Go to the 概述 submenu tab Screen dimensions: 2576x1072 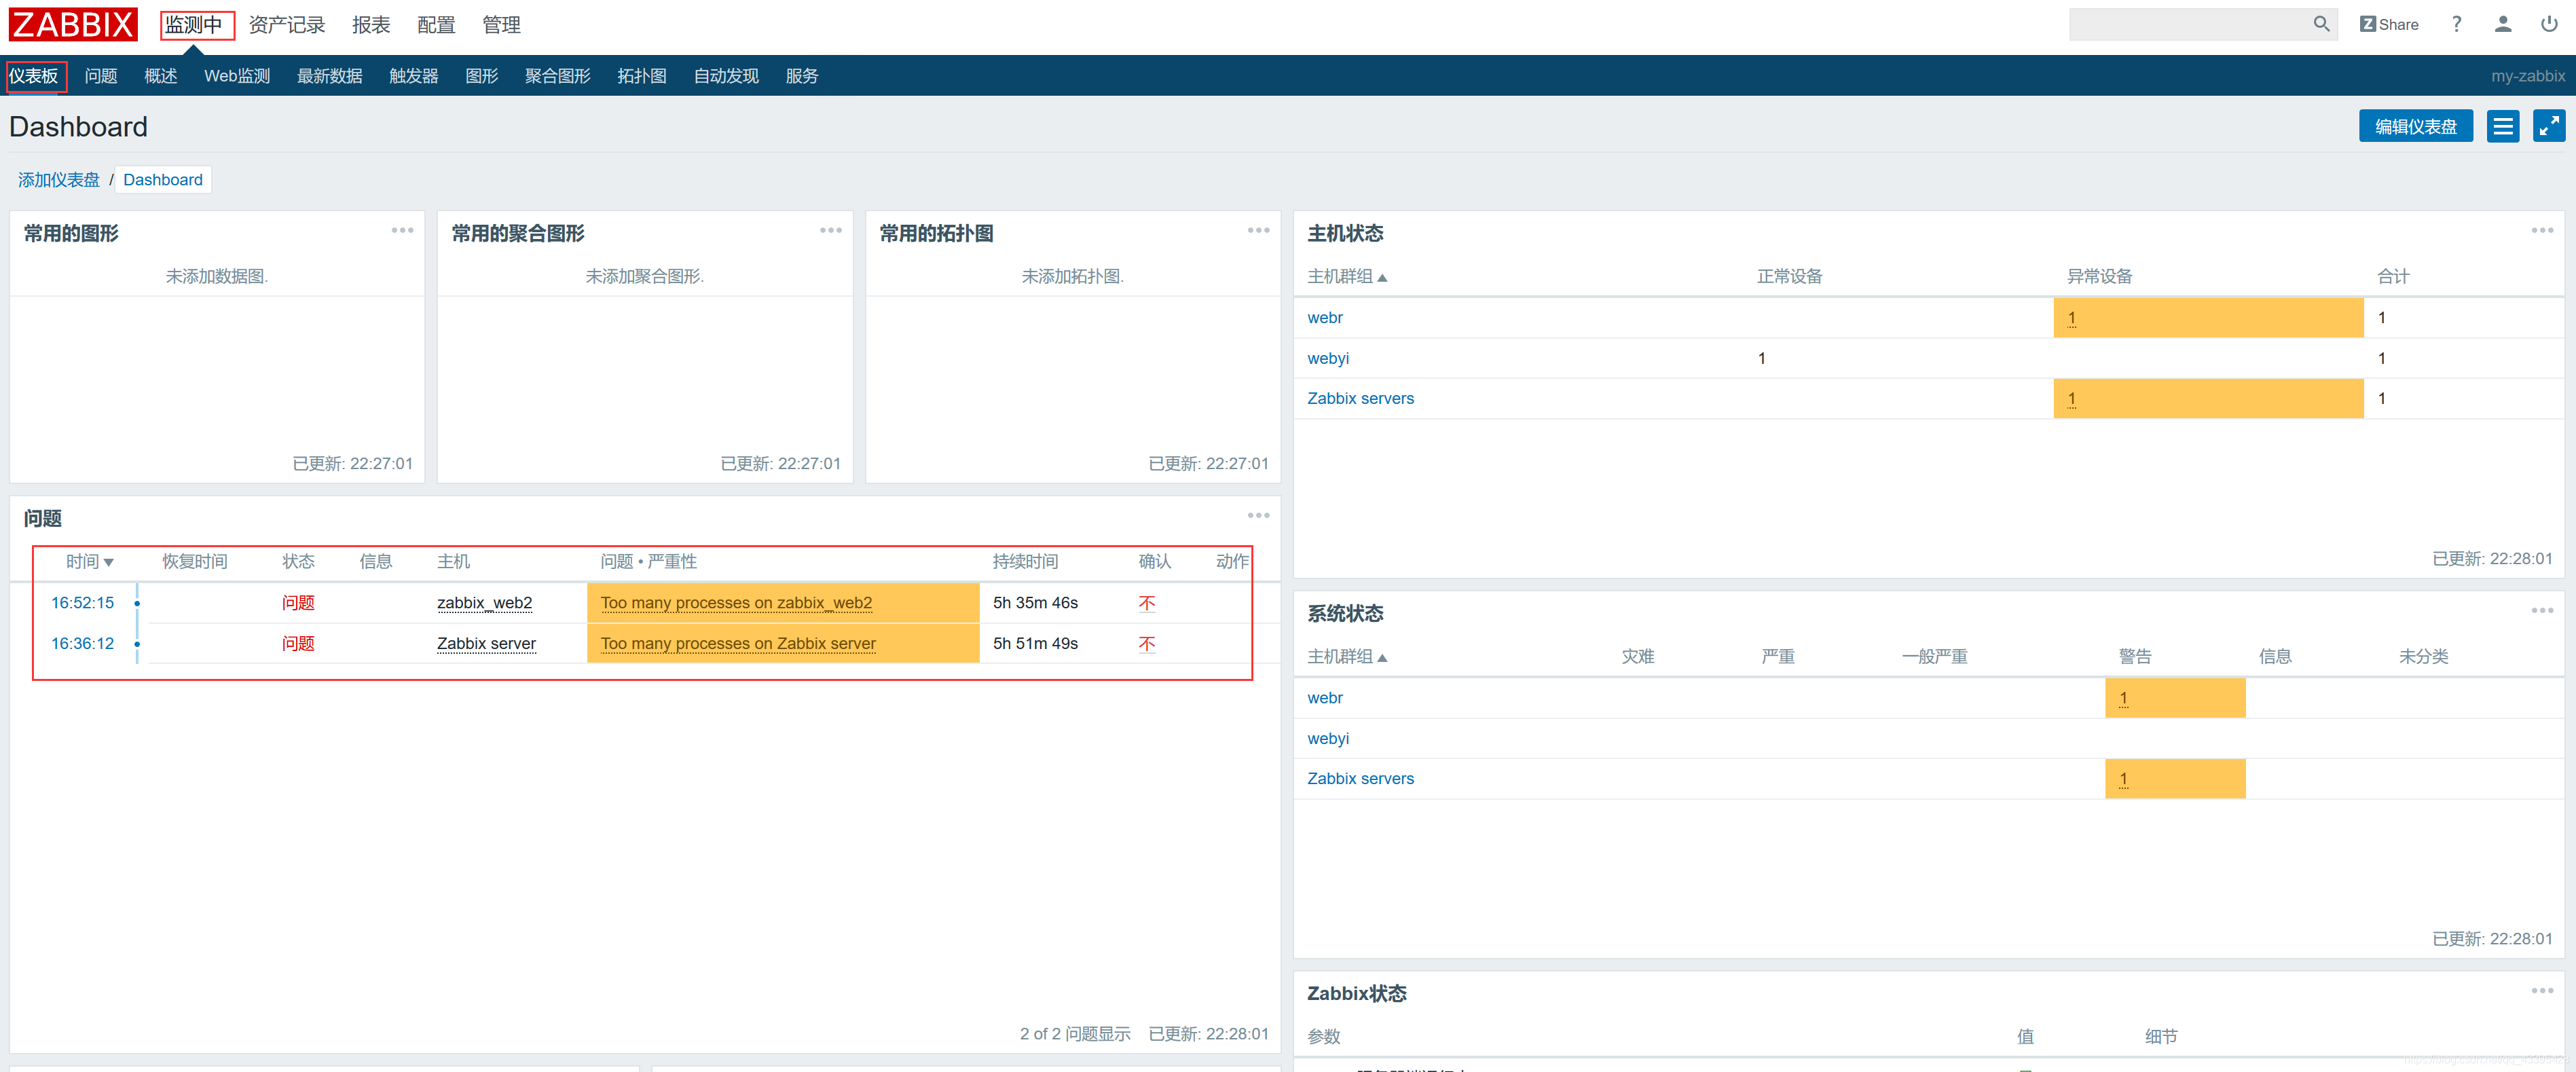click(x=160, y=76)
